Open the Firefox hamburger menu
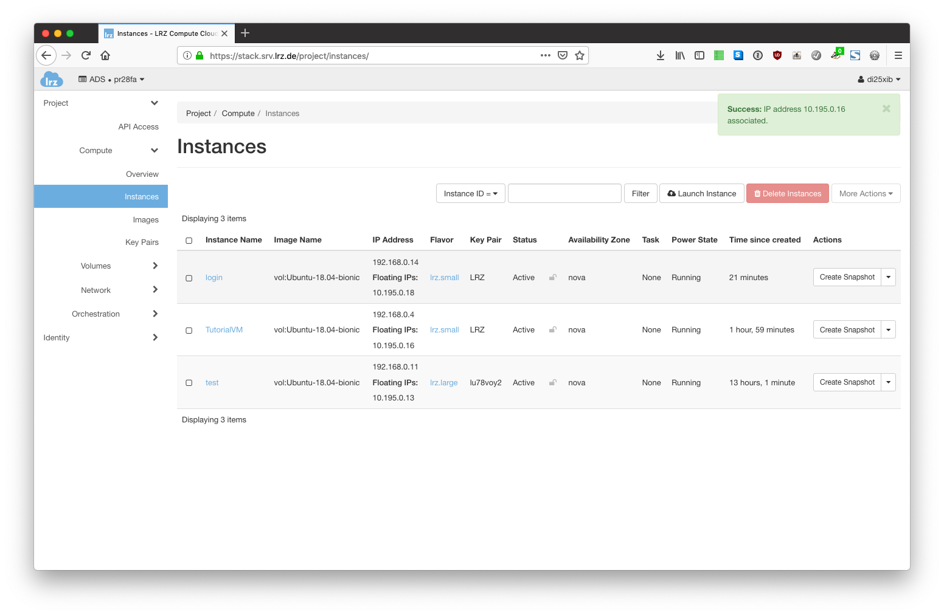Viewport: 944px width, 615px height. [898, 55]
